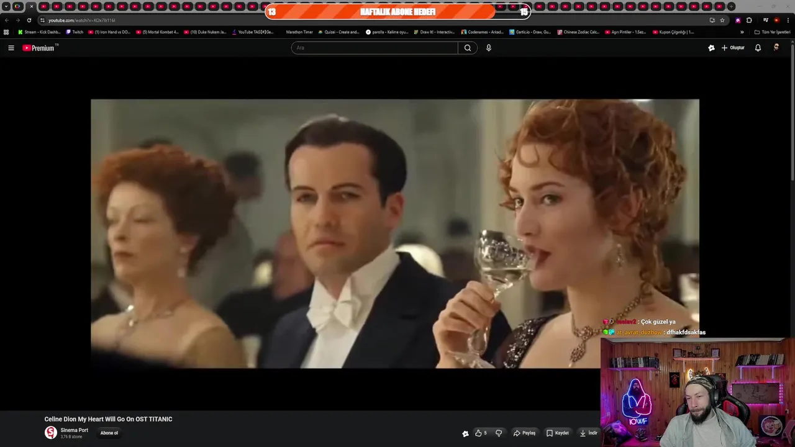Open YouTube notifications bell
This screenshot has width=795, height=447.
[758, 48]
